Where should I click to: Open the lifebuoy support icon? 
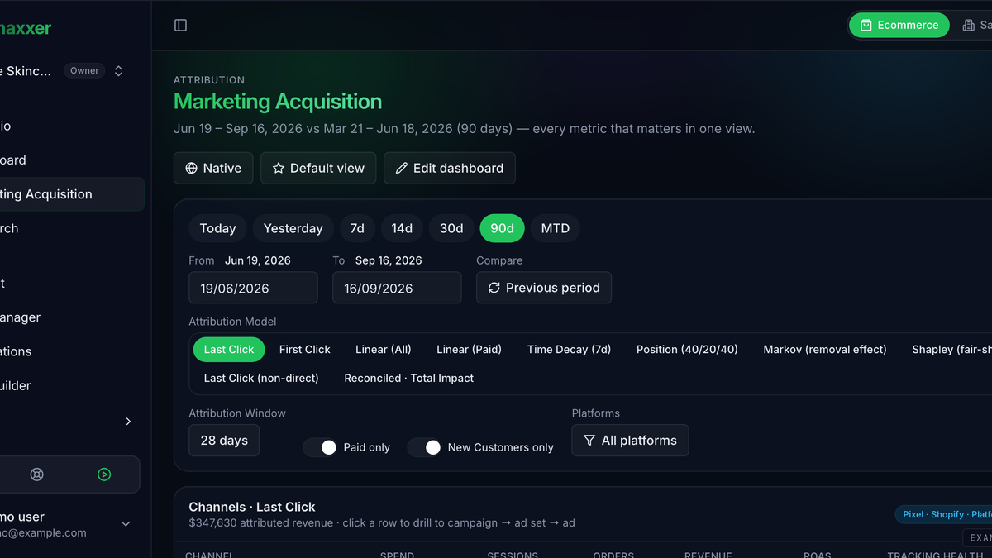[x=36, y=475]
